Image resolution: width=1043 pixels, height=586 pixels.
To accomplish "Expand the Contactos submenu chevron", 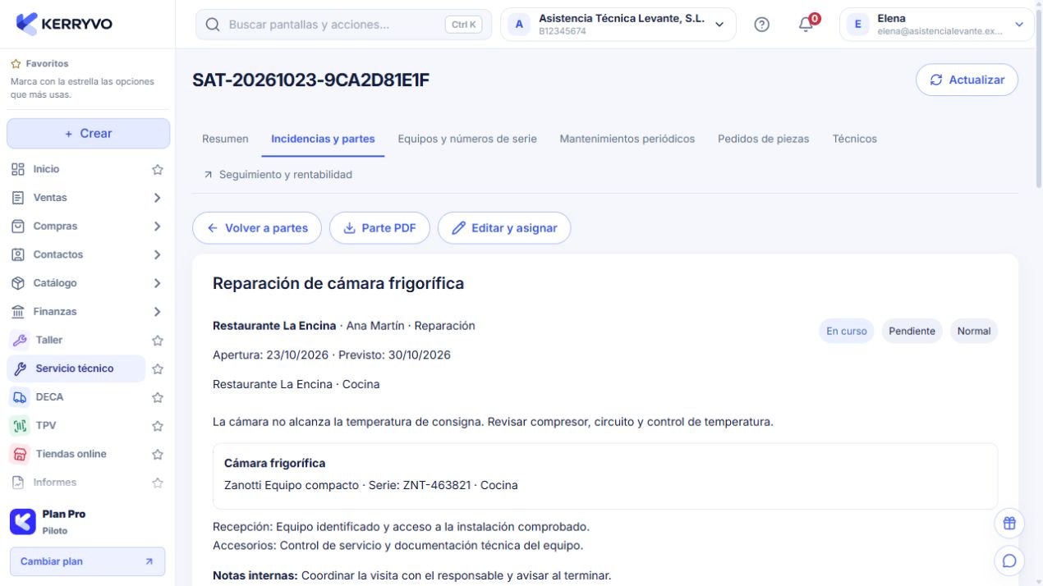I will [158, 254].
